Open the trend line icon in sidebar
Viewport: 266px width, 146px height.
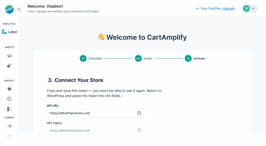click(9, 136)
